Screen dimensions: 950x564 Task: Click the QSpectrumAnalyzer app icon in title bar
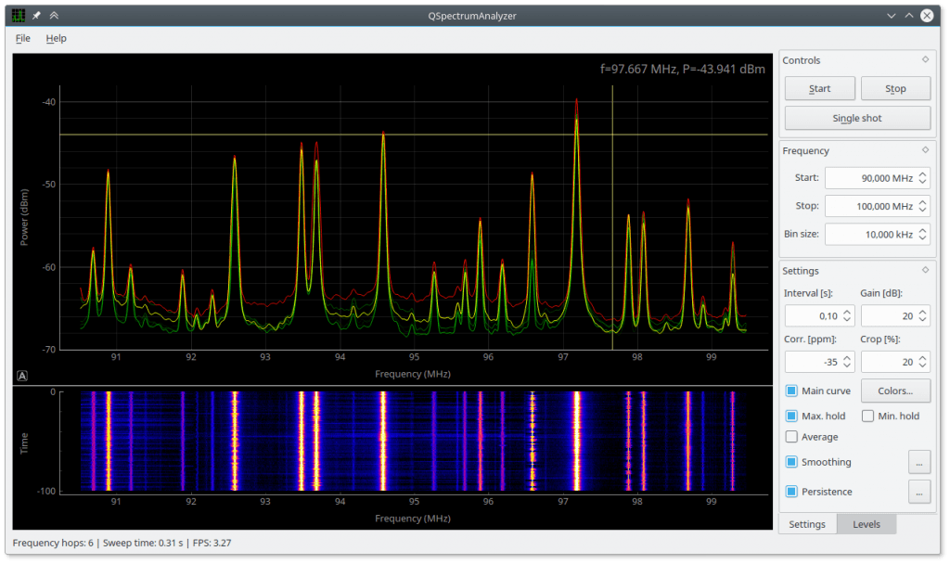(19, 16)
